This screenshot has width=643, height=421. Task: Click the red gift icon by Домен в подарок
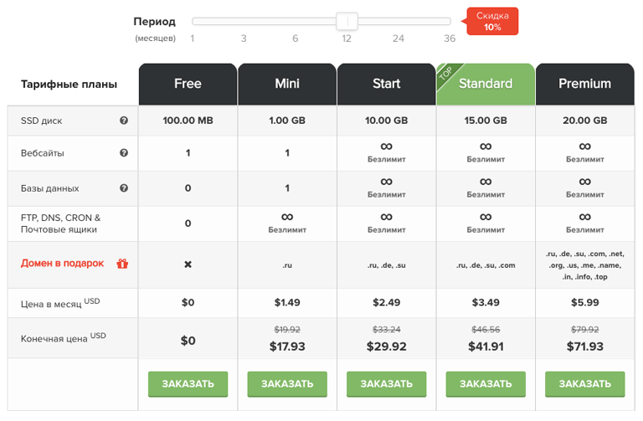click(x=122, y=264)
